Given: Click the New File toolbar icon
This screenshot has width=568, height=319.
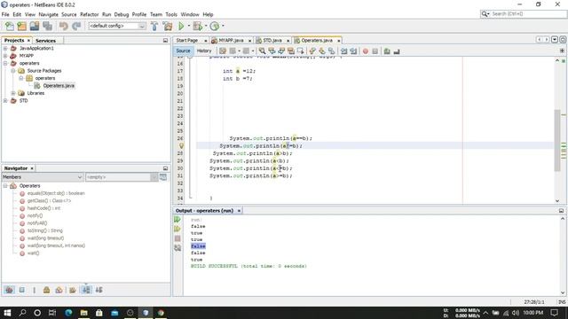Looking at the screenshot, I should [x=10, y=26].
